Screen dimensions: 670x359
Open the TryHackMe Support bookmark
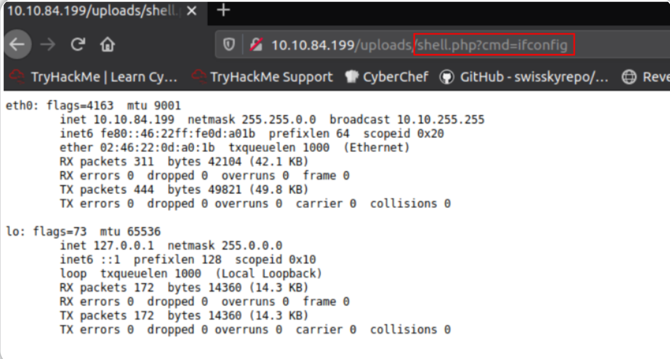[271, 77]
